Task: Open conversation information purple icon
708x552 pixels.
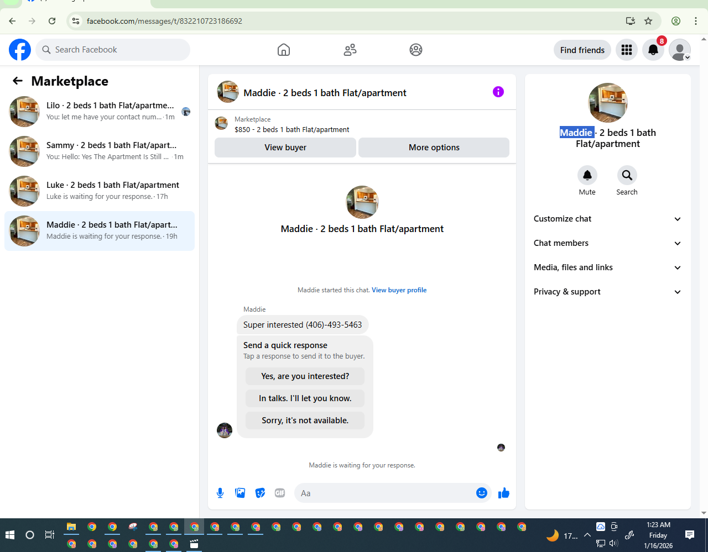Action: click(498, 92)
